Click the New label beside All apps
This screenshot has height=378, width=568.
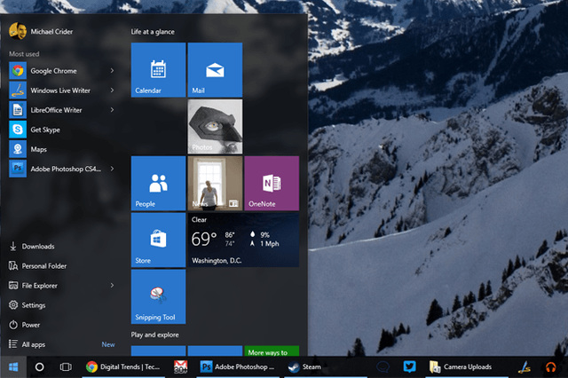(x=108, y=344)
